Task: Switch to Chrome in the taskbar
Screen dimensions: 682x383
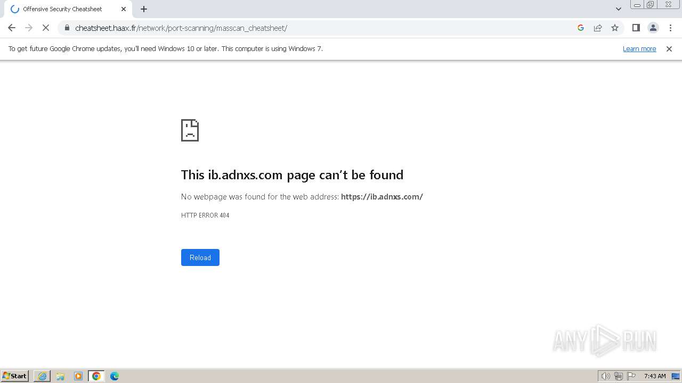Action: click(x=96, y=376)
